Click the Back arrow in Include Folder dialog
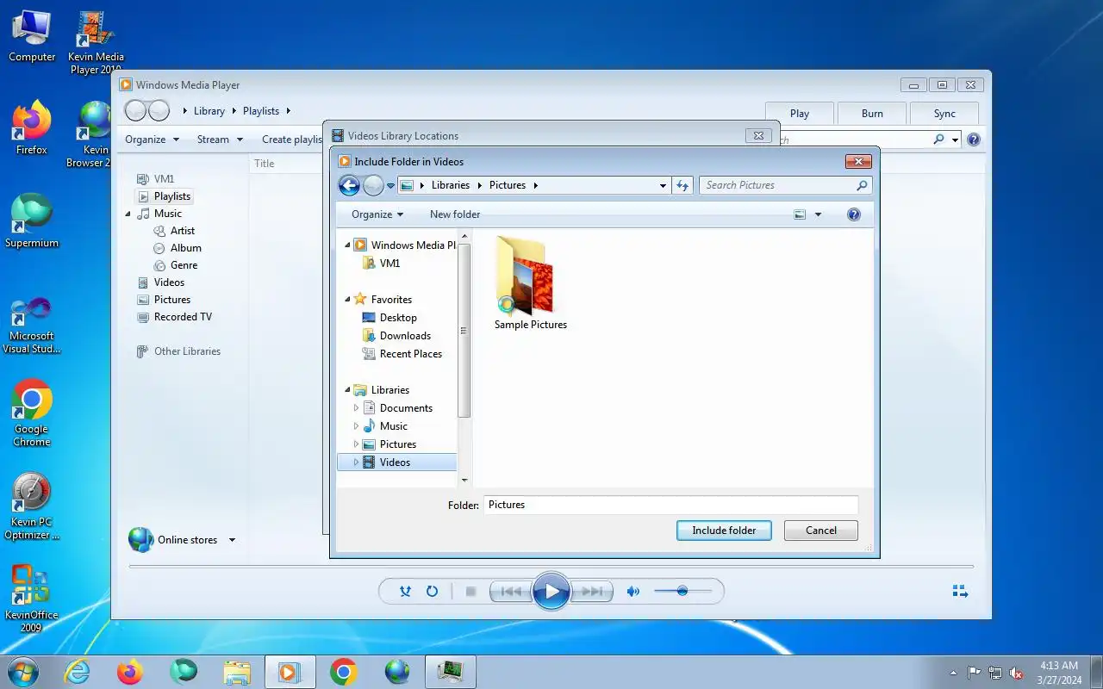Viewport: 1103px width, 689px height. 349,185
